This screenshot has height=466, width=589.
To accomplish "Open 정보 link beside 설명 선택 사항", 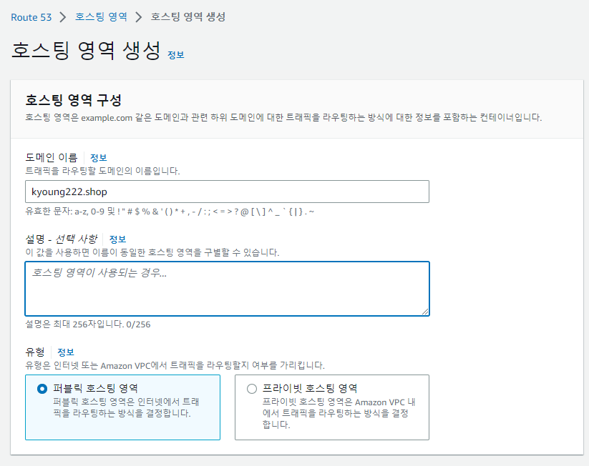I will (x=117, y=239).
